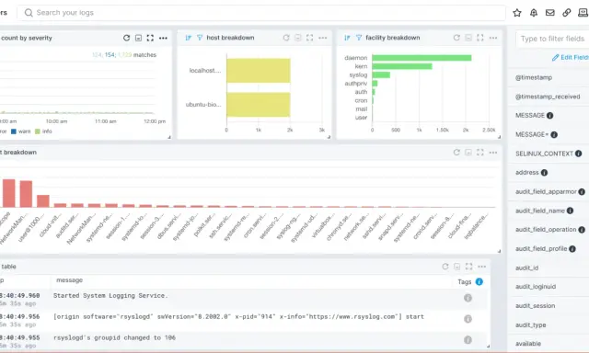Click the star favorite icon in top bar
The height and width of the screenshot is (353, 589).
click(517, 13)
